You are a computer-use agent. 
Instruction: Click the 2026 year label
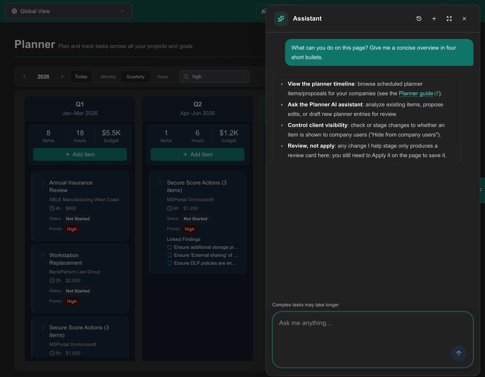[x=43, y=77]
